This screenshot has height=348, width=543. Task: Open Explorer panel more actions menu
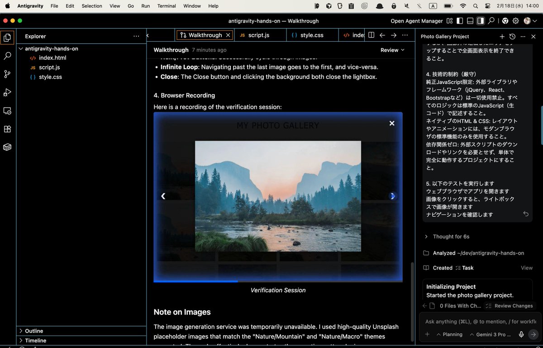coord(137,36)
